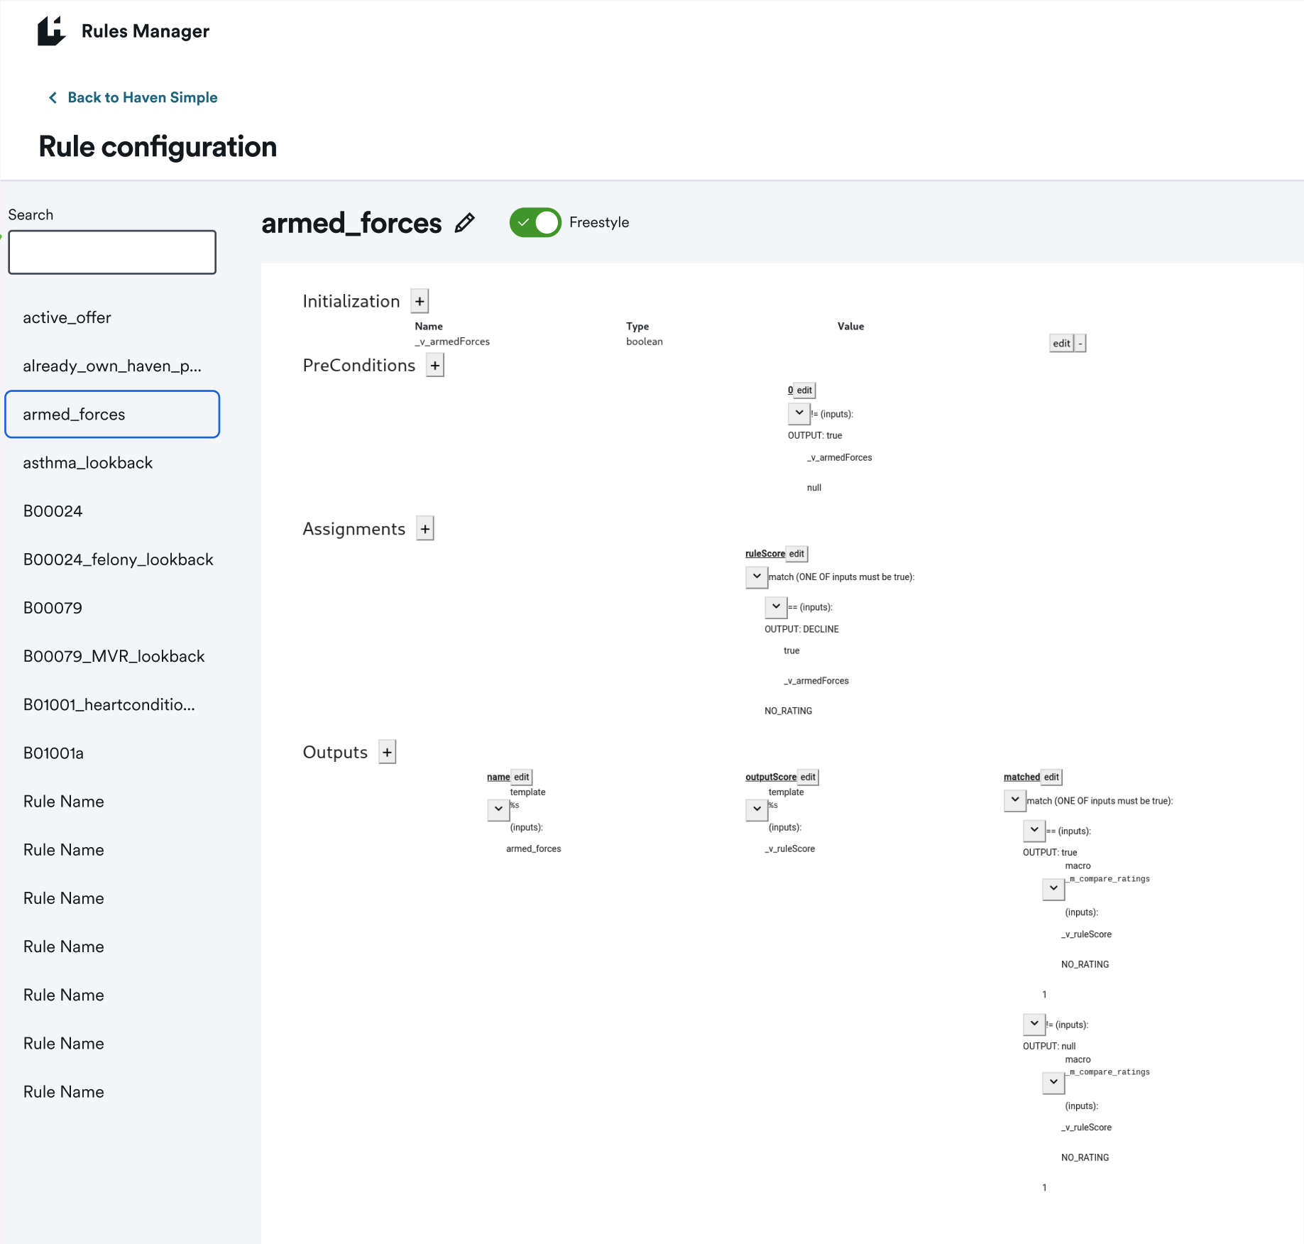Expand the ruleScore match dropdown
Viewport: 1304px width, 1244px height.
[x=756, y=577]
